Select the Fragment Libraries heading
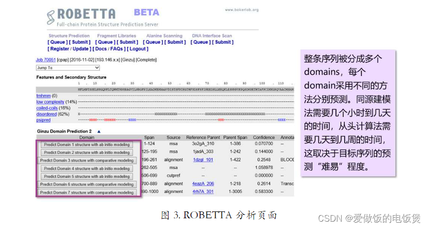Image resolution: width=428 pixels, height=228 pixels. [x=116, y=36]
